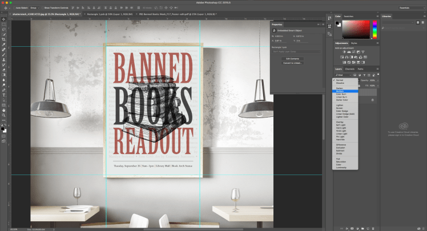The width and height of the screenshot is (427, 231).
Task: Enable the Auto-Select checkbox
Action: tap(14, 8)
